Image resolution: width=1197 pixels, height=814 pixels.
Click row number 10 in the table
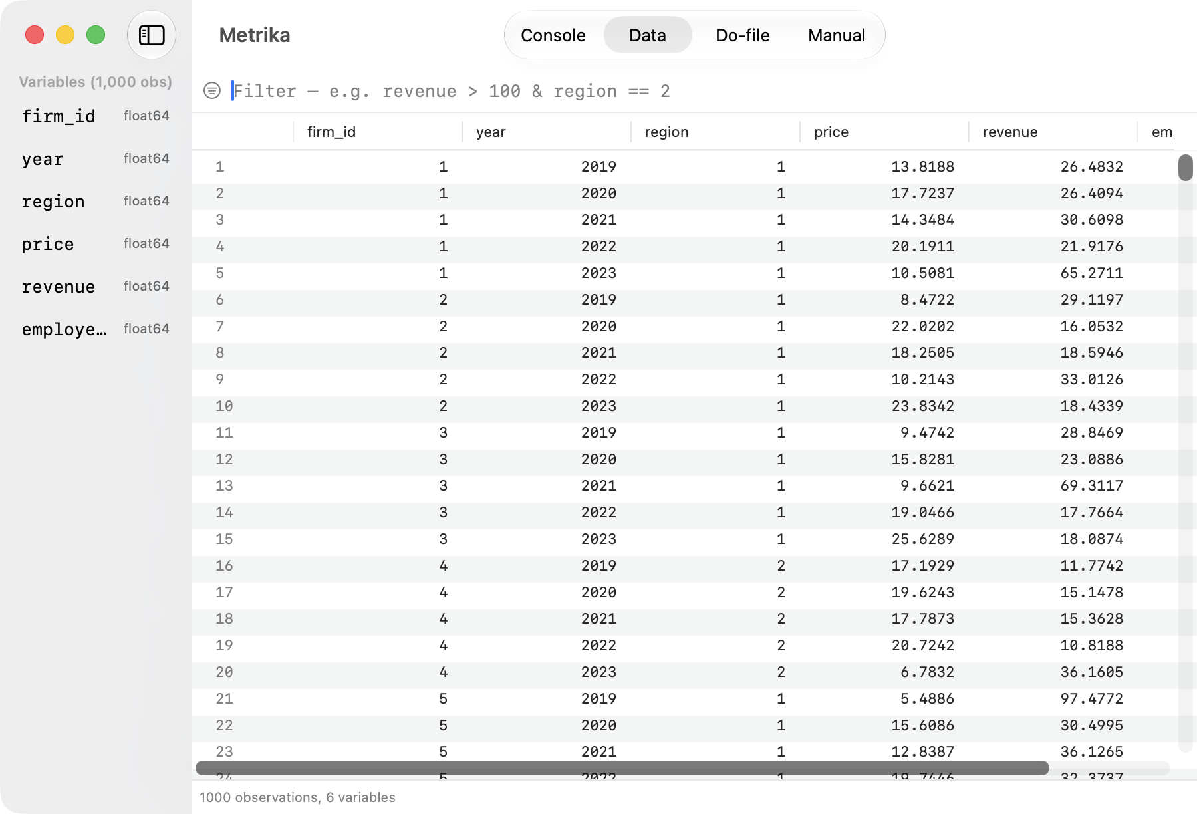tap(224, 406)
